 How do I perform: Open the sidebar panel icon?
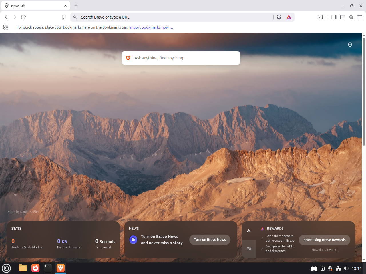pos(334,17)
